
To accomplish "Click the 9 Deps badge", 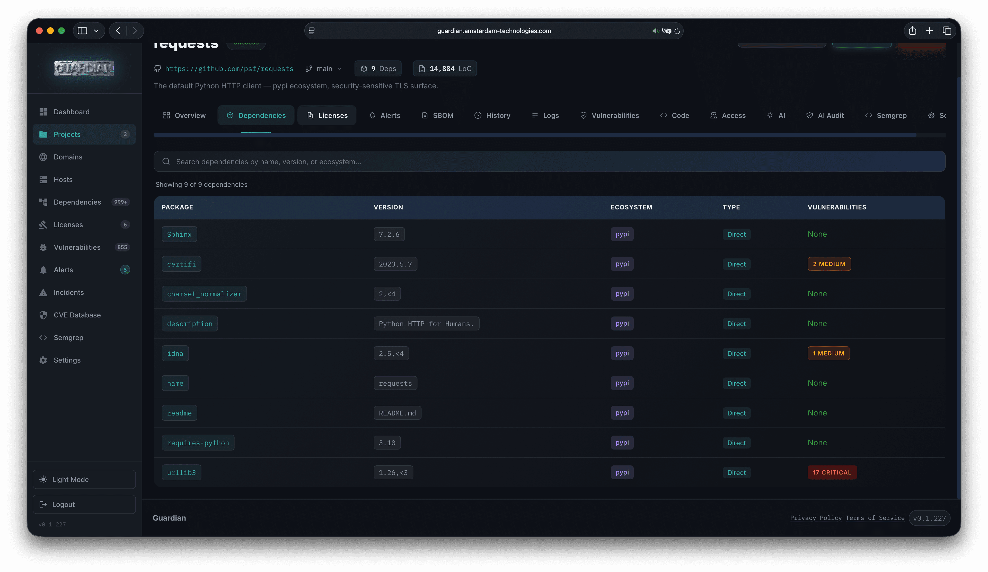I will tap(378, 68).
